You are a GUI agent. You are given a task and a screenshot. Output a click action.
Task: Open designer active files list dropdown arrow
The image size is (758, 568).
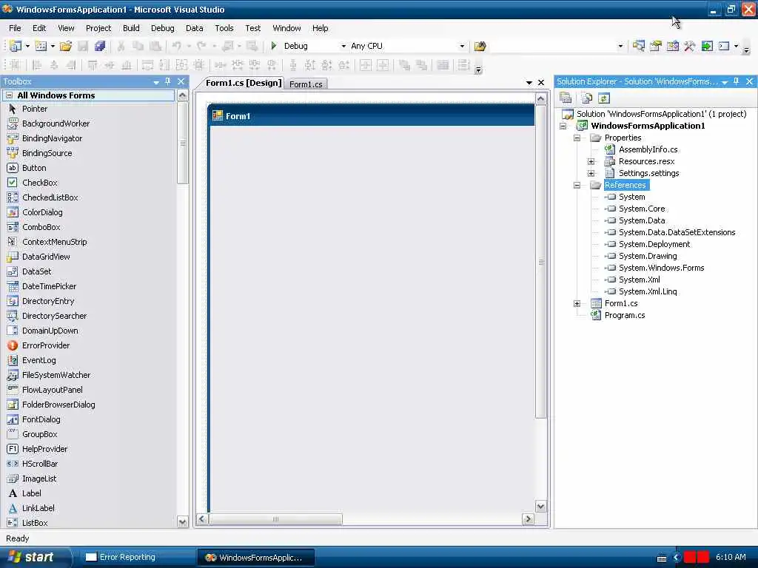coord(529,83)
